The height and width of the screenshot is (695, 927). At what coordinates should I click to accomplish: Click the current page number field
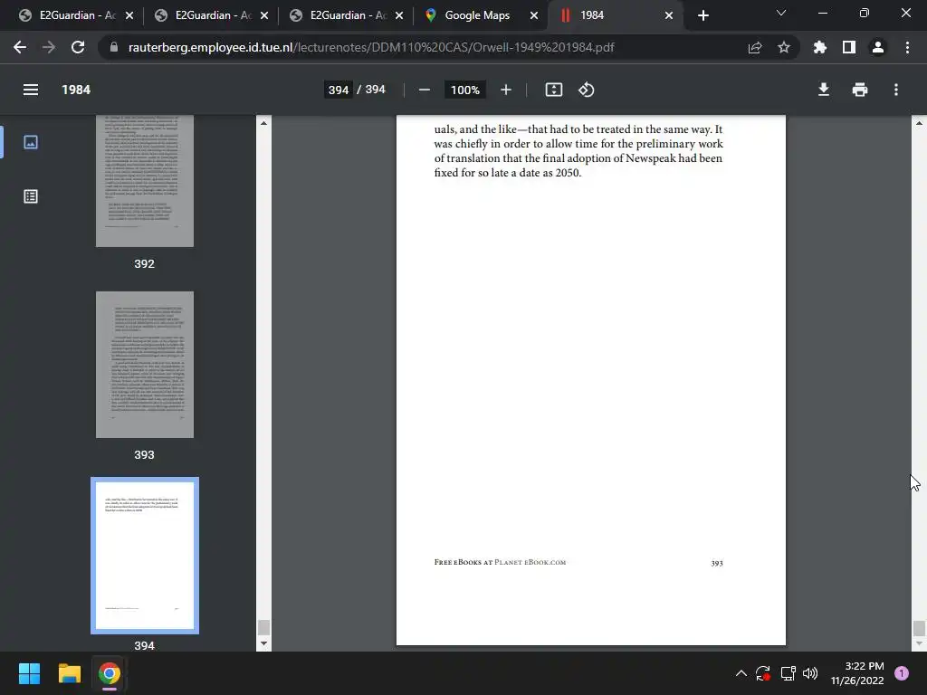click(339, 90)
